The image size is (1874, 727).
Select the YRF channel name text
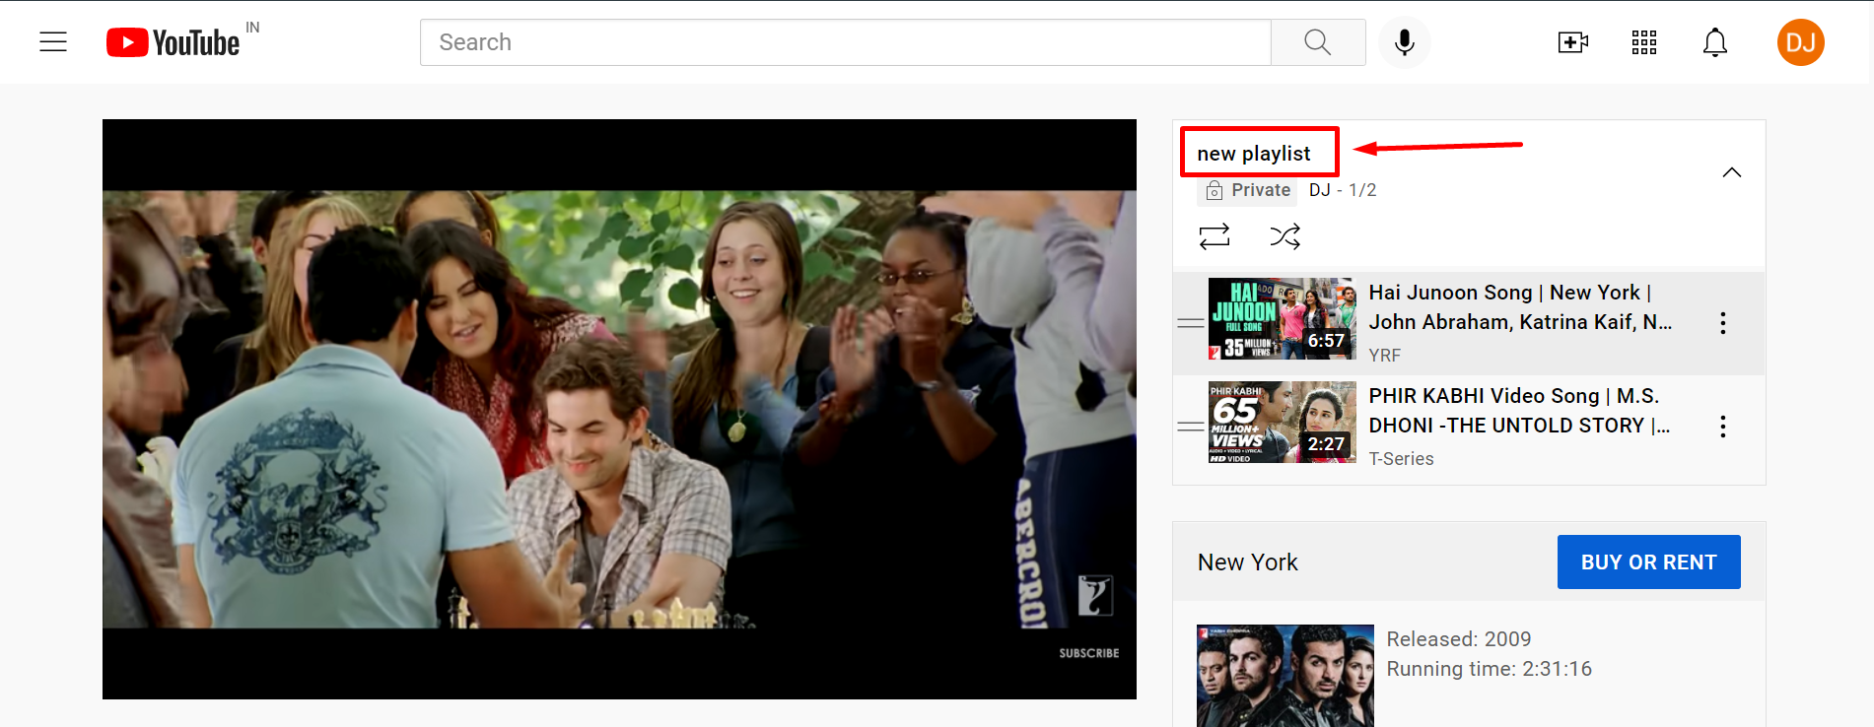pyautogui.click(x=1385, y=356)
